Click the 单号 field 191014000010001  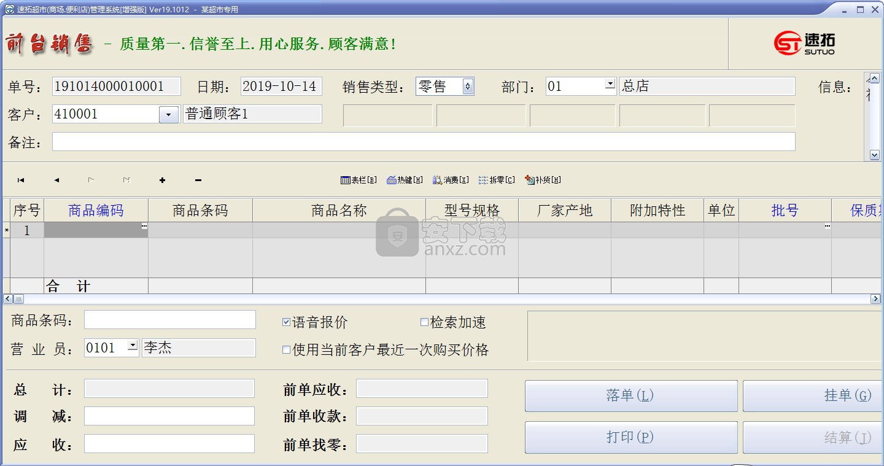(x=117, y=87)
